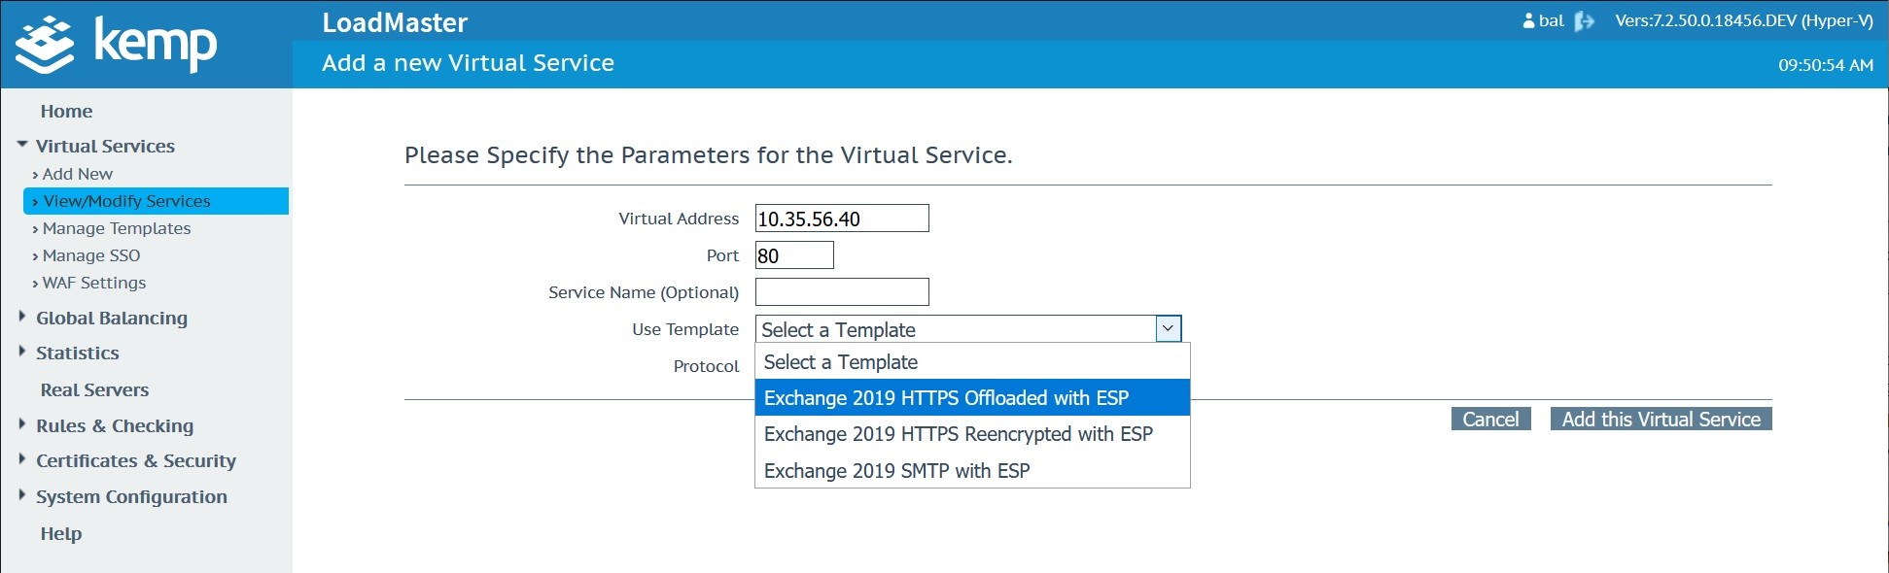Toggle the Use Template dropdown arrow
Screen dimensions: 1889x573
1168,329
